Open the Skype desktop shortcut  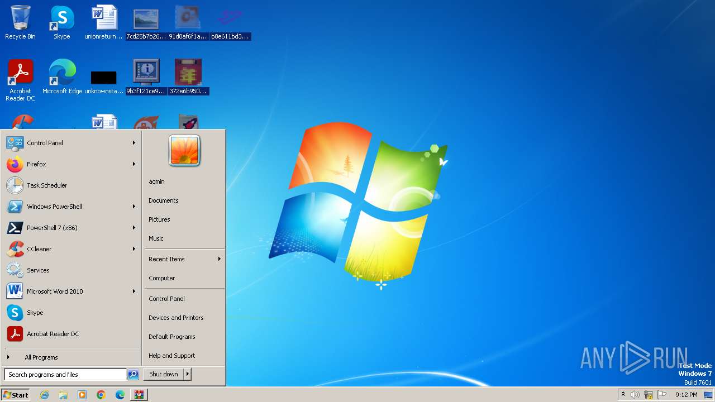coord(62,22)
